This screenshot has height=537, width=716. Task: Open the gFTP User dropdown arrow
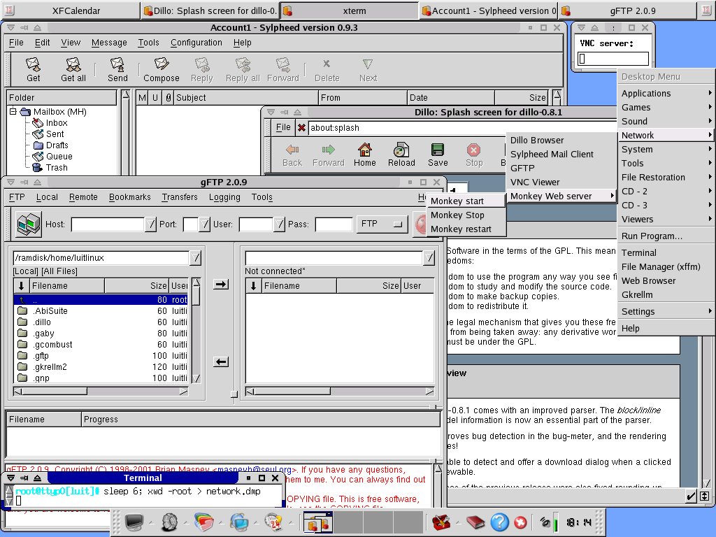point(279,224)
